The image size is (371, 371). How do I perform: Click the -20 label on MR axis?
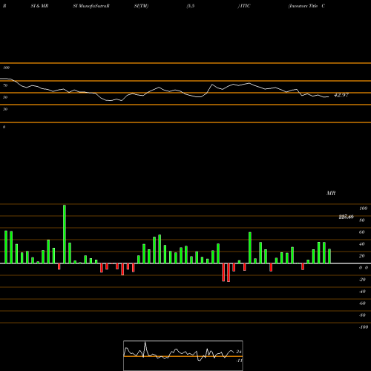(362, 280)
